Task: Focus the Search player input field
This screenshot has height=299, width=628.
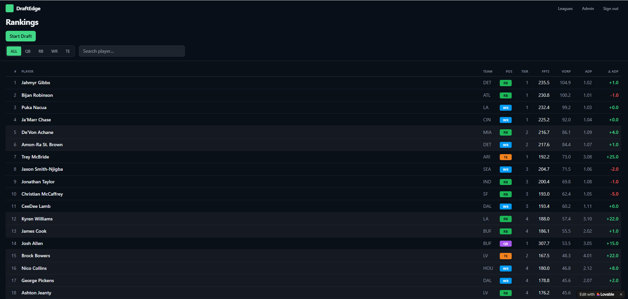Action: (x=132, y=51)
